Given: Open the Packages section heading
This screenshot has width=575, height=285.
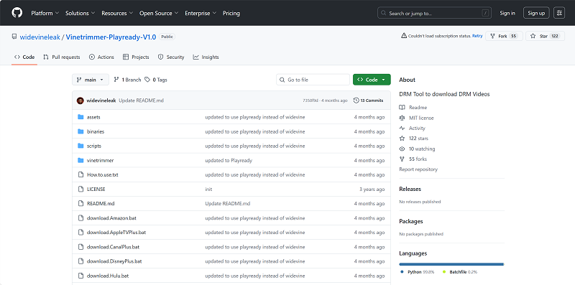Looking at the screenshot, I should pyautogui.click(x=410, y=221).
